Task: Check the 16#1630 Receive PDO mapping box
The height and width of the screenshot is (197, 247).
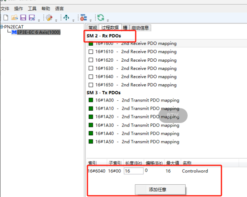Action: [91, 68]
